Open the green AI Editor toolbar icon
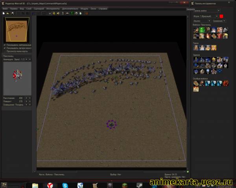236x188 pixels. coord(72,13)
